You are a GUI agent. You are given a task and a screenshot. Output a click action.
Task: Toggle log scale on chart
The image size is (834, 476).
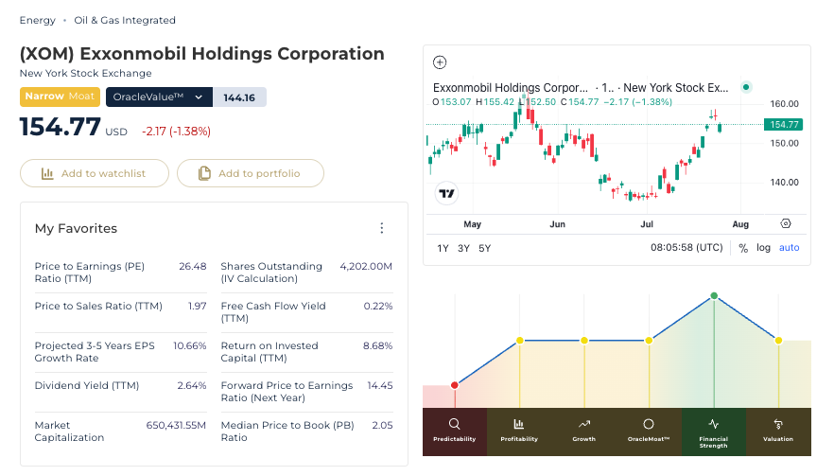pos(763,248)
